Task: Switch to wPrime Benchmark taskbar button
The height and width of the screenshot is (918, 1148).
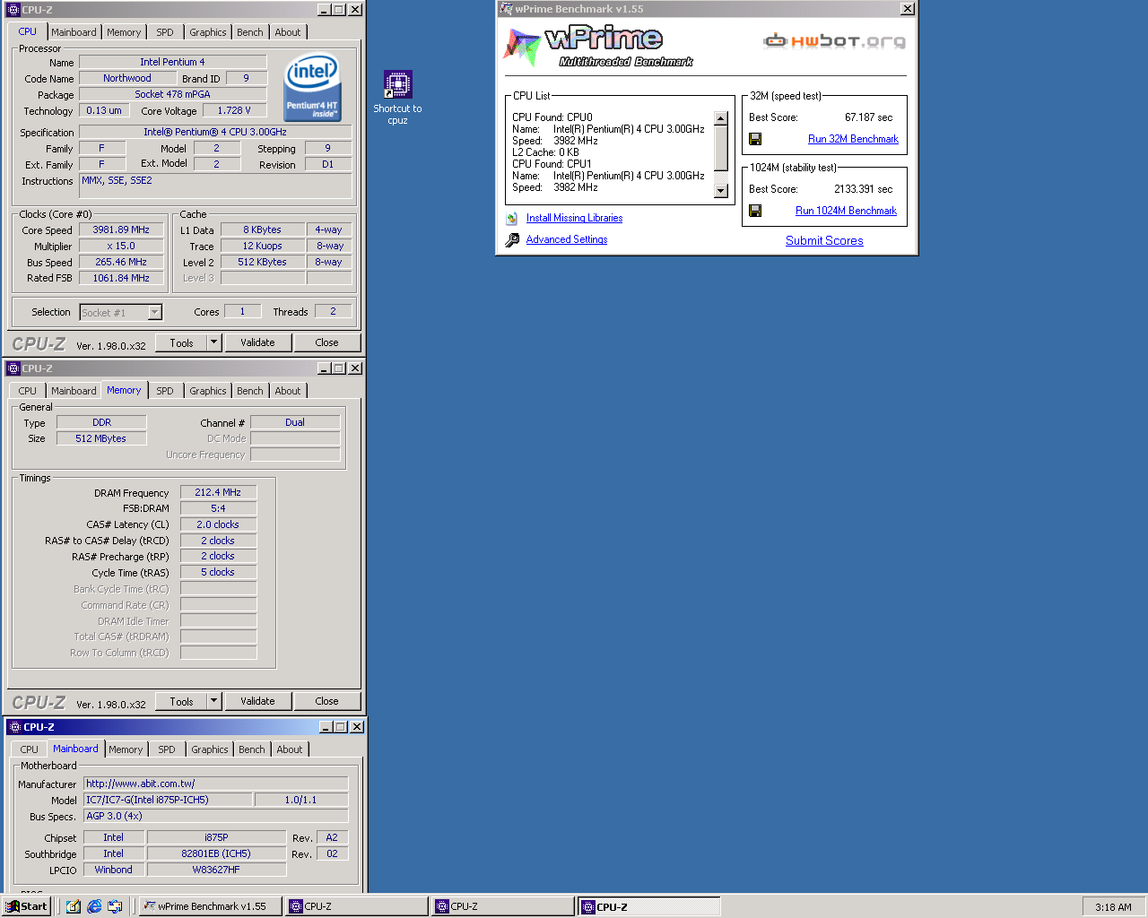Action: [x=212, y=906]
